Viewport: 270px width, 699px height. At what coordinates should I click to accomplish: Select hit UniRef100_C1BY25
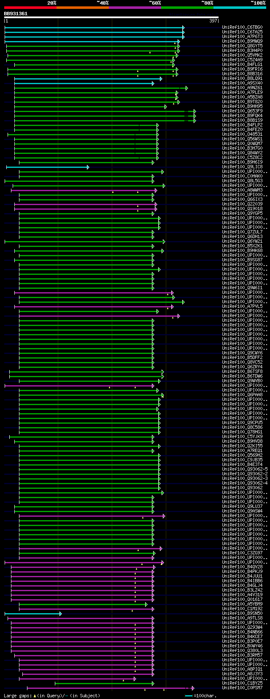pyautogui.click(x=242, y=683)
